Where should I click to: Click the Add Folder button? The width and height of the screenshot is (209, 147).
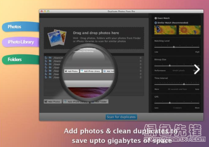click(x=100, y=102)
